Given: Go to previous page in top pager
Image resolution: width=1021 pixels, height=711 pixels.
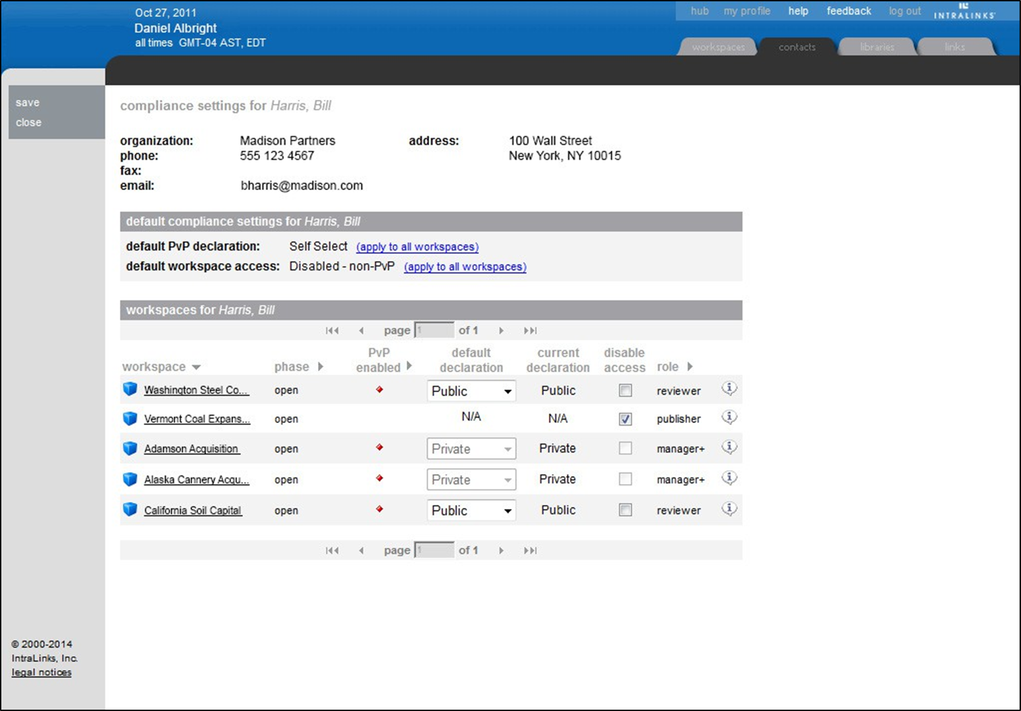Looking at the screenshot, I should pos(361,330).
